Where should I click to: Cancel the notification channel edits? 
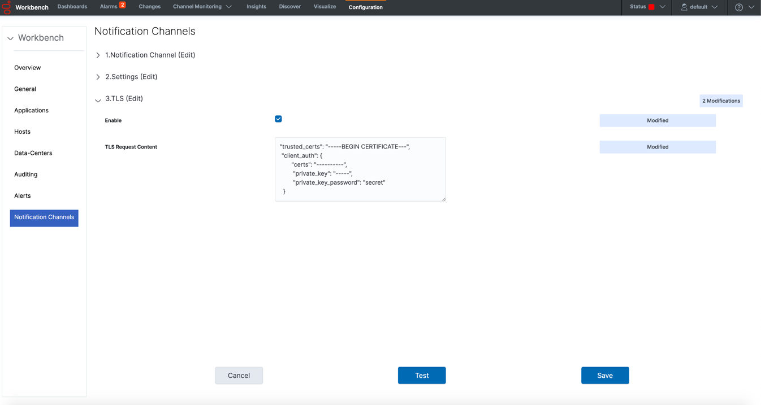click(239, 376)
